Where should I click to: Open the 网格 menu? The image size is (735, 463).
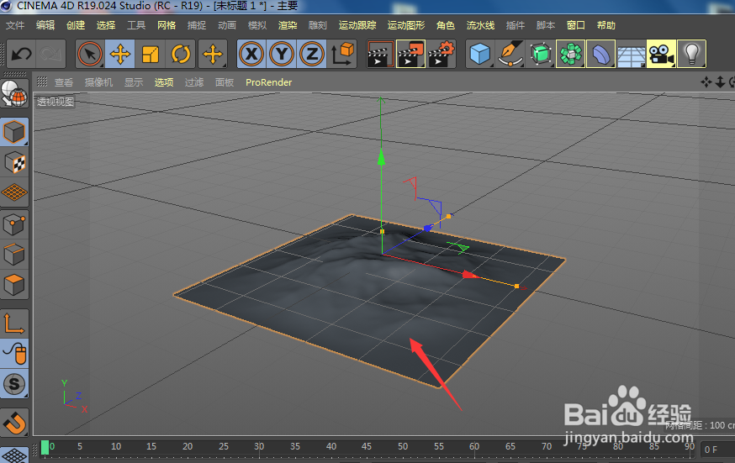tap(167, 25)
